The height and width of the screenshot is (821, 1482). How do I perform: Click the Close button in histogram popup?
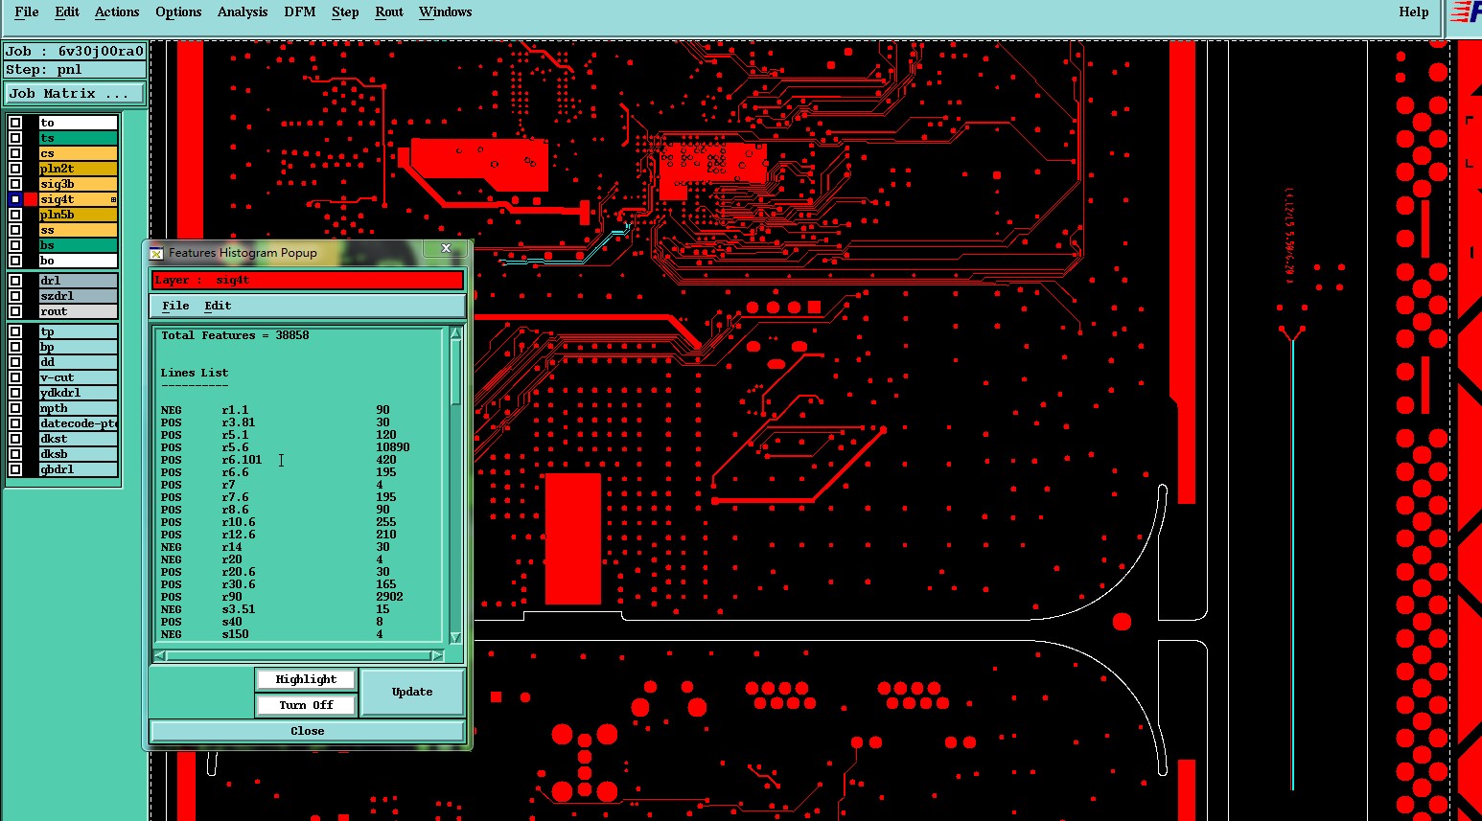[x=308, y=731]
